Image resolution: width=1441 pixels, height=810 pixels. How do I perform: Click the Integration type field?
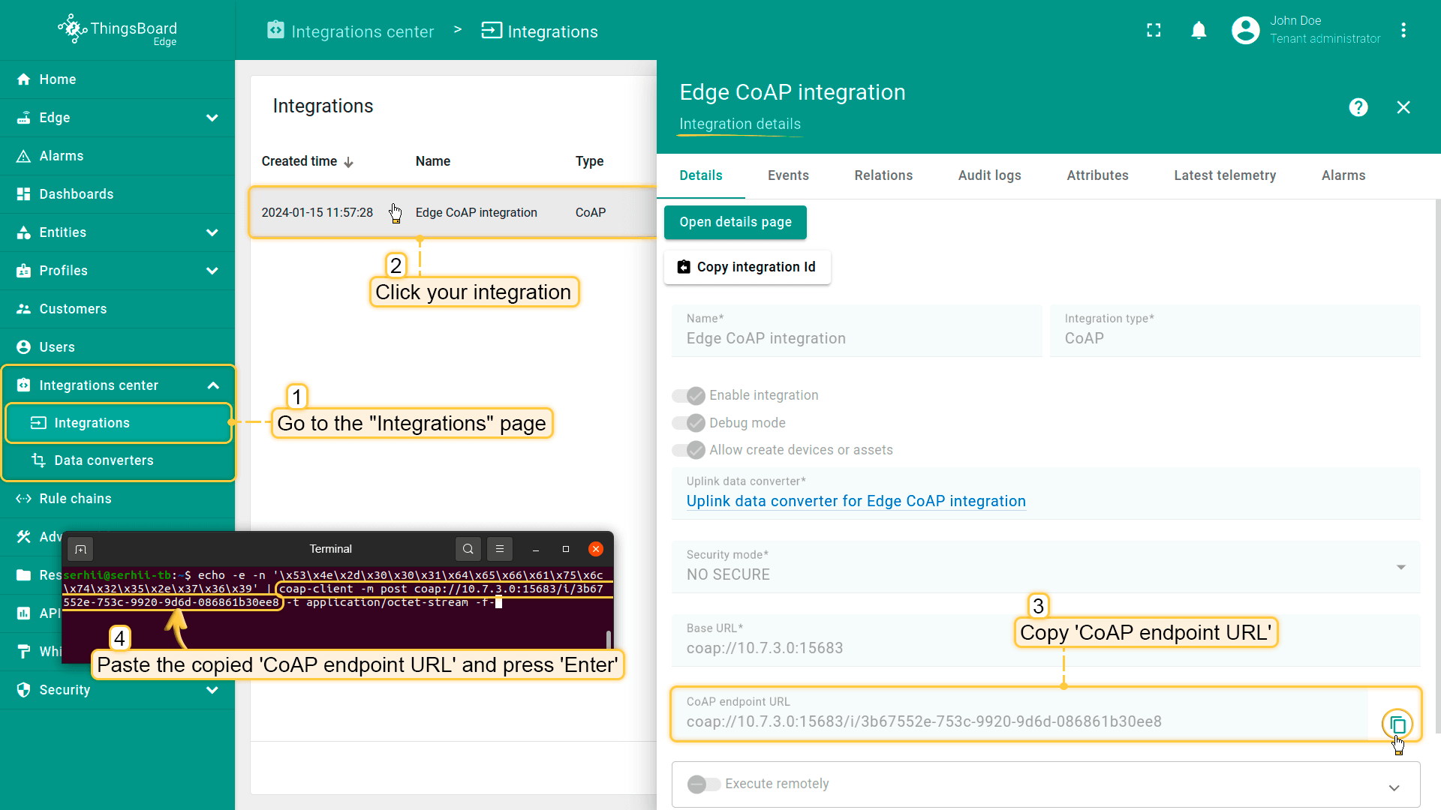click(1235, 331)
